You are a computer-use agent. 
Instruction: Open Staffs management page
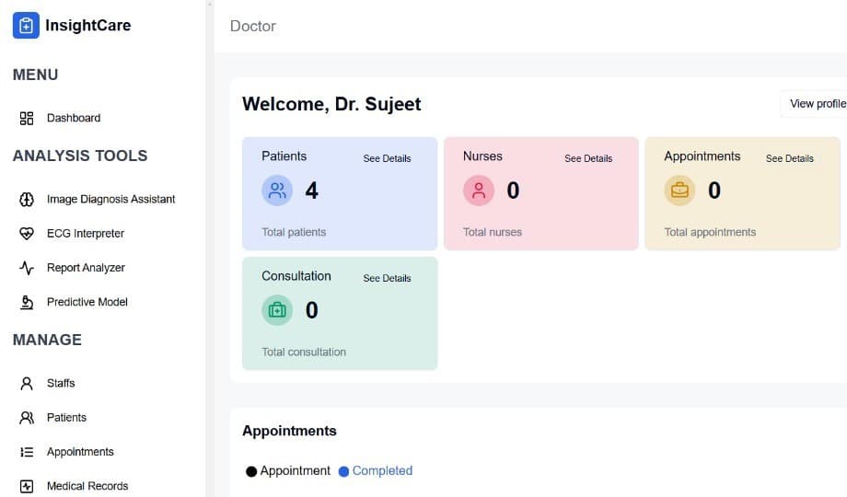(61, 384)
